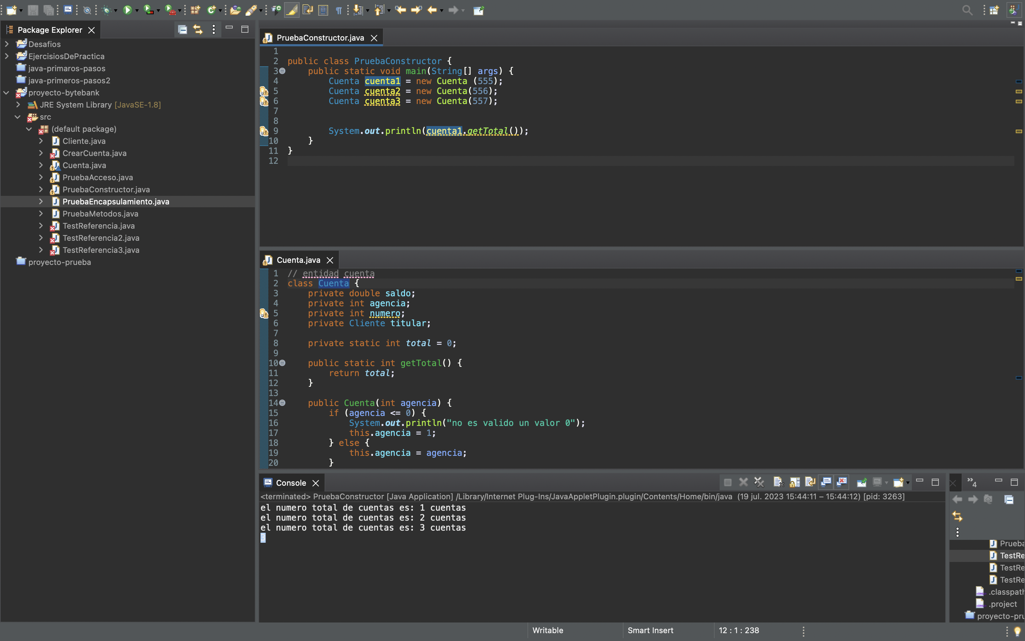Screen dimensions: 1025x641
Task: Collapse the proyecto-bytebank project
Action: (x=6, y=93)
